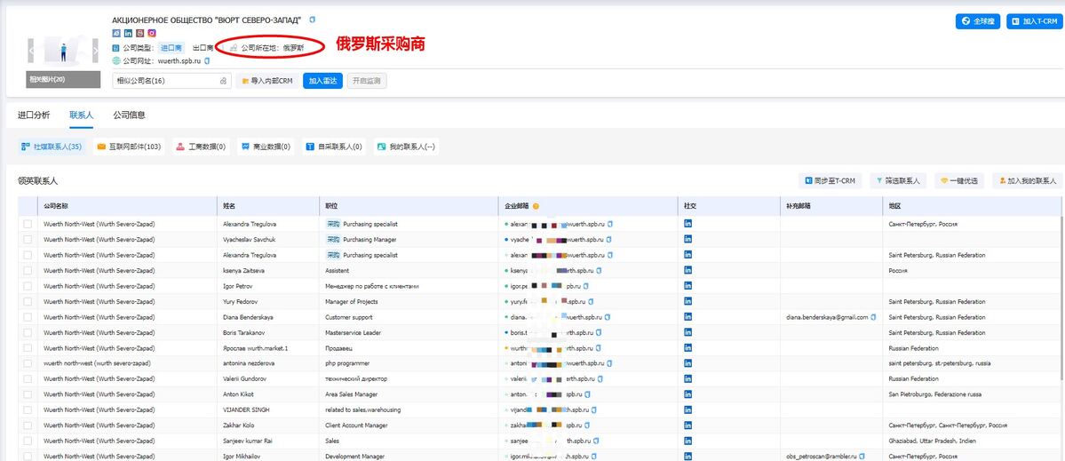The image size is (1065, 461).
Task: Click 全球搜 button
Action: (x=977, y=21)
